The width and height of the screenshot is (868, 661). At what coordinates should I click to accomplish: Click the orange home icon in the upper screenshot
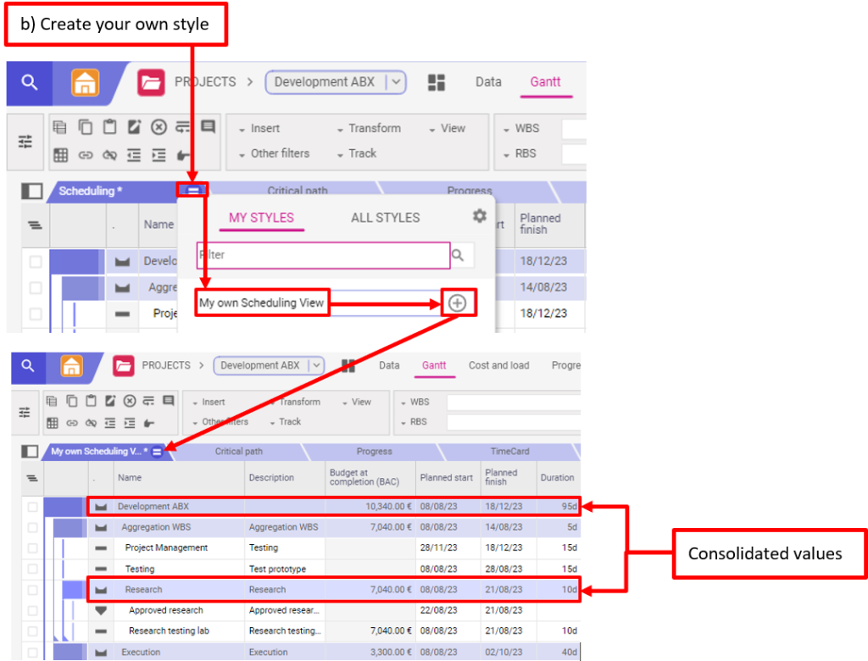(x=85, y=82)
